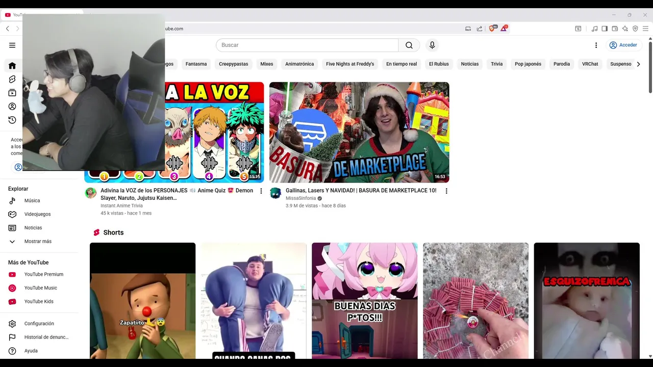Viewport: 653px width, 367px height.
Task: Open the BUENAS DIAS anime girl Short
Action: click(x=365, y=301)
